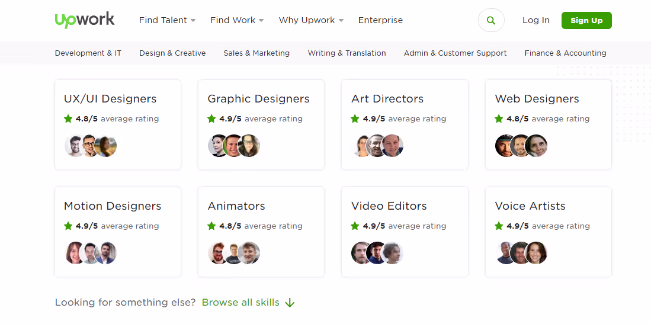
Task: Click the Upwork logo
Action: [85, 20]
